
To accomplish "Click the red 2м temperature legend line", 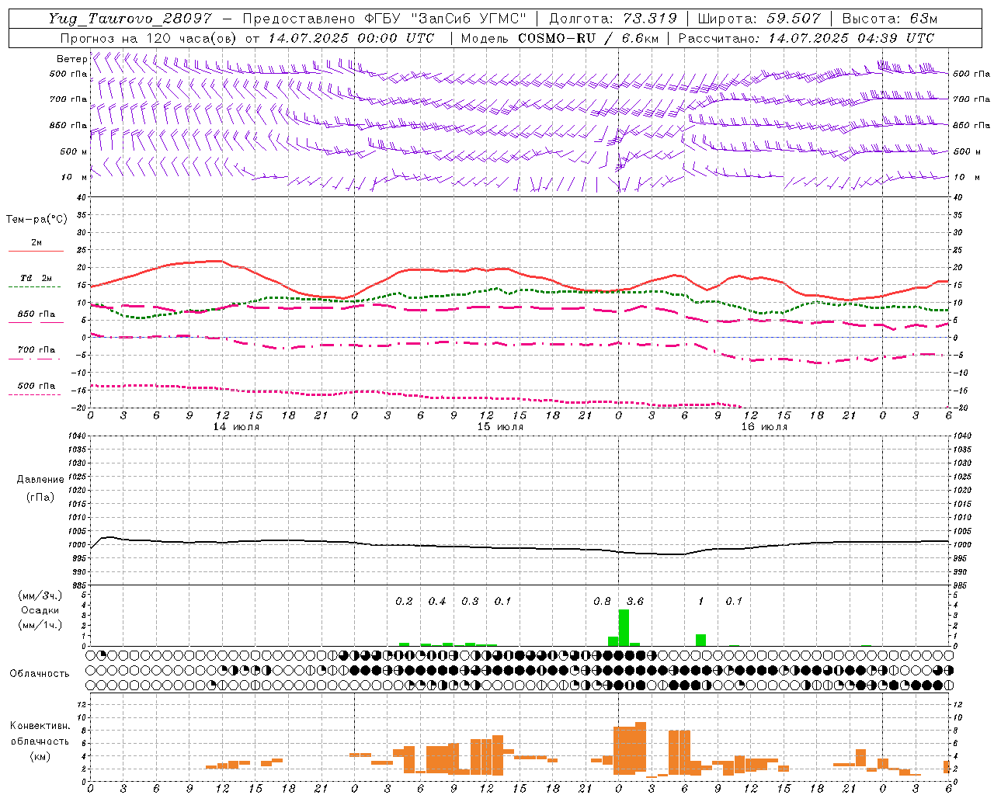I will click(36, 251).
